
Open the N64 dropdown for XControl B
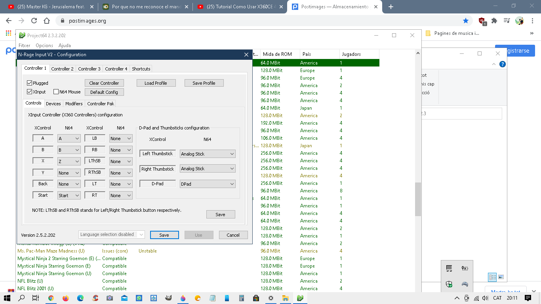(69, 150)
